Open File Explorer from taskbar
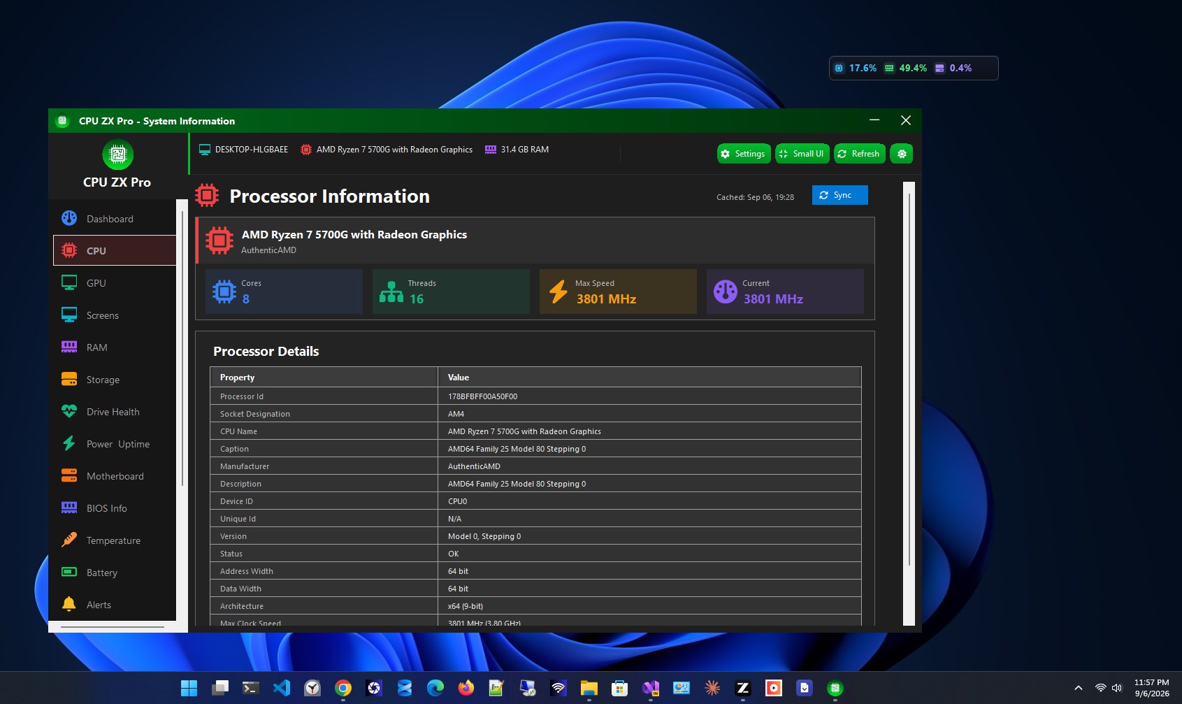The image size is (1182, 704). click(589, 688)
